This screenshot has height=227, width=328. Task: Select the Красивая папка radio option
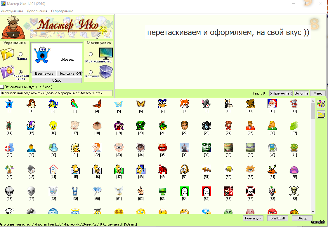coord(20,72)
